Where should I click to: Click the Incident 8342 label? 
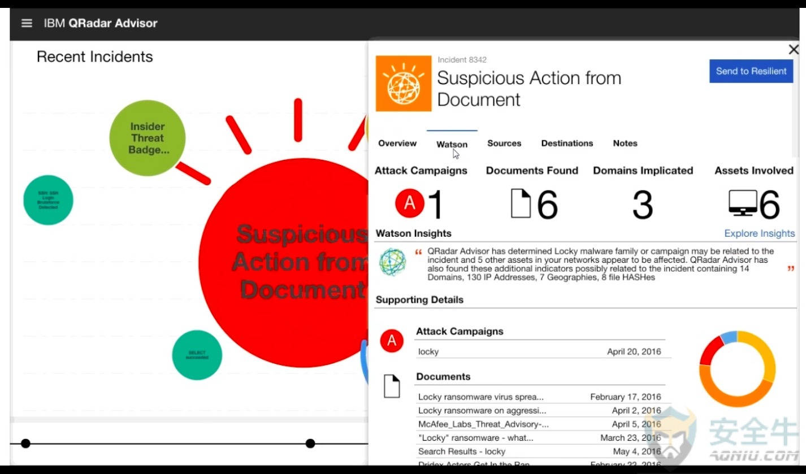pos(462,60)
